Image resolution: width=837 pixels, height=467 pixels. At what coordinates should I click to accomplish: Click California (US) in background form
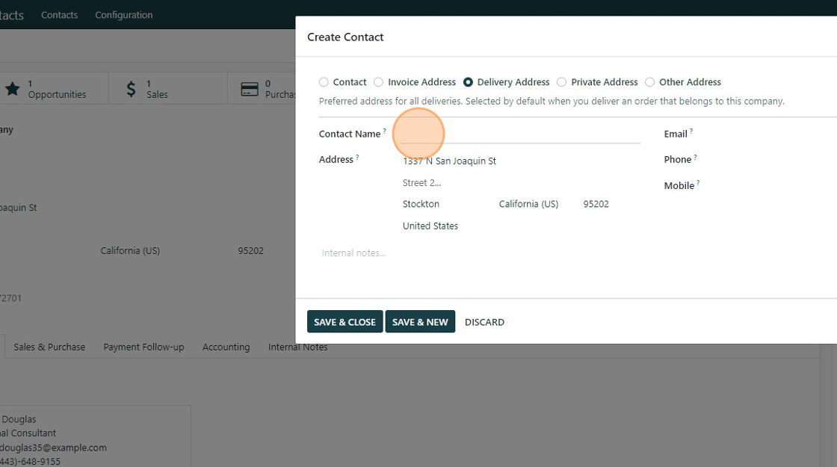coord(130,250)
